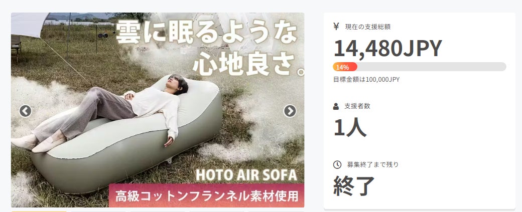Select the 14,480JPY total amount
Image resolution: width=522 pixels, height=212 pixels.
click(387, 48)
